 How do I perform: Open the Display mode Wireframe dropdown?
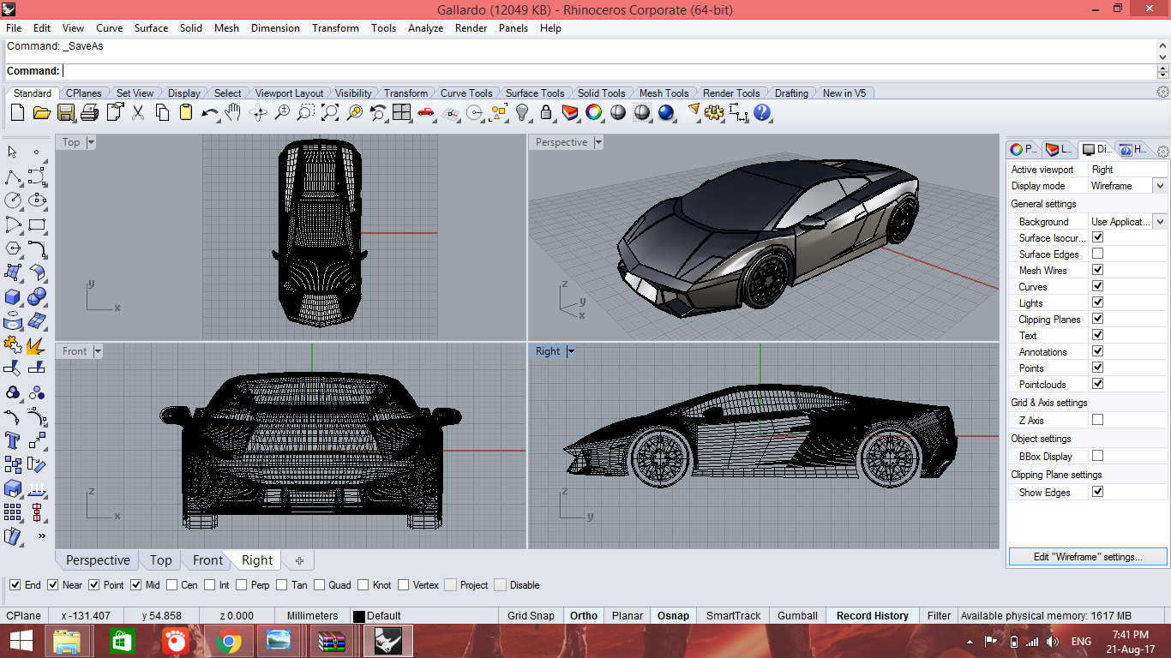click(x=1160, y=186)
